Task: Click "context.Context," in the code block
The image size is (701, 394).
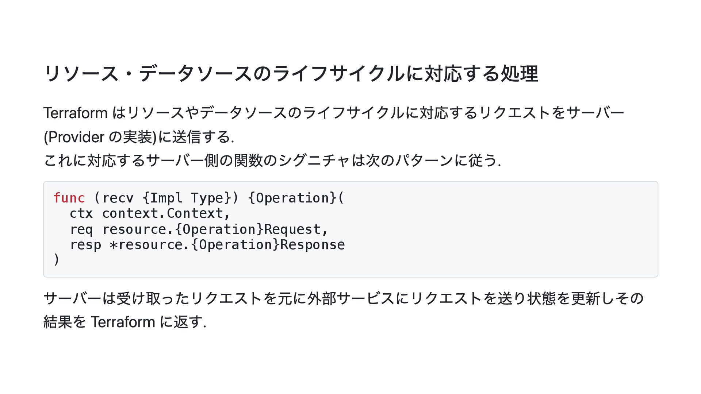Action: click(x=166, y=214)
